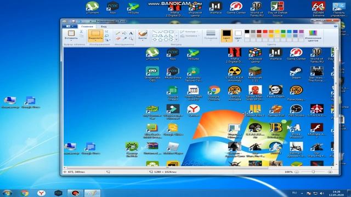Select the Pencil tool

[x=118, y=33]
